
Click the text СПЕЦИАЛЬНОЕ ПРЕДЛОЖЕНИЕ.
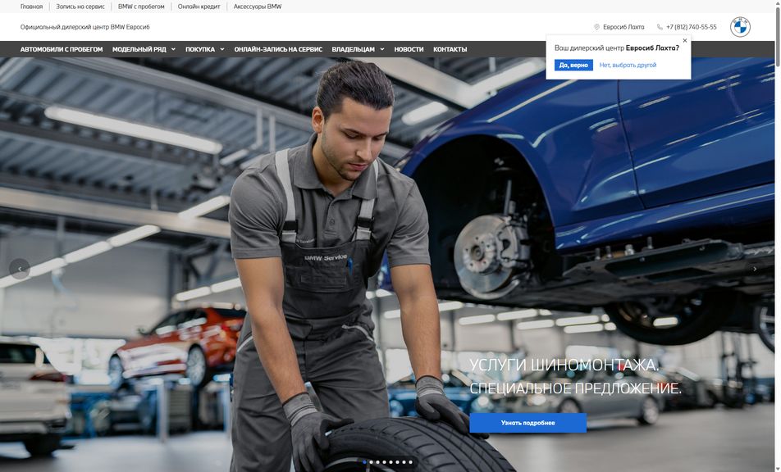click(575, 388)
